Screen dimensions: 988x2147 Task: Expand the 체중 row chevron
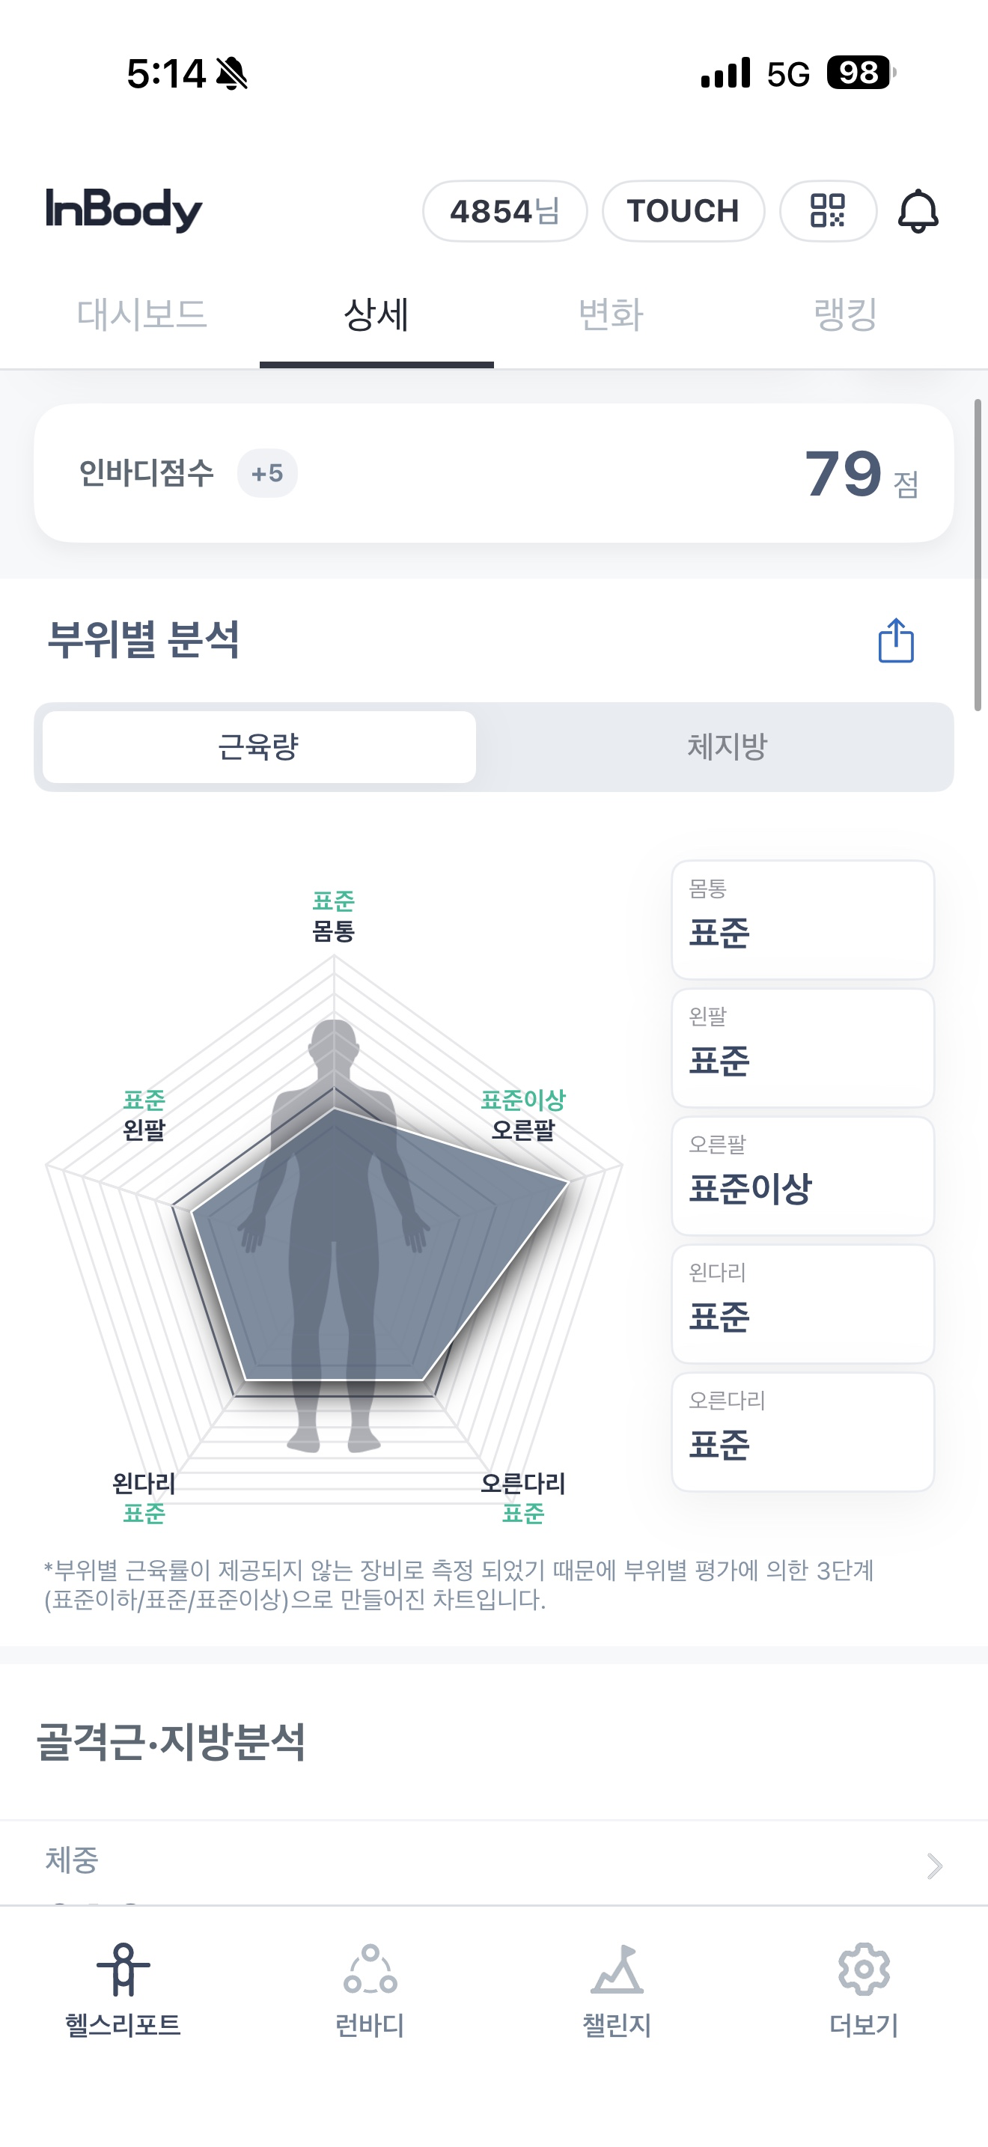coord(934,1866)
